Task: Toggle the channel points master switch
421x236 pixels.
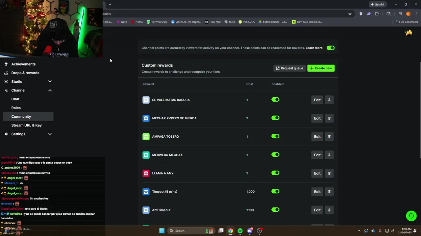Action: click(x=331, y=48)
